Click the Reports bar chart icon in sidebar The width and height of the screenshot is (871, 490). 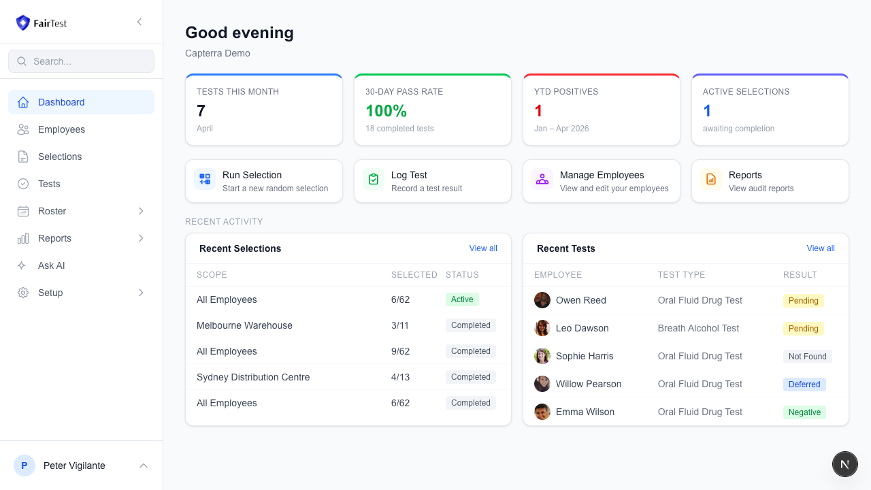[x=23, y=238]
